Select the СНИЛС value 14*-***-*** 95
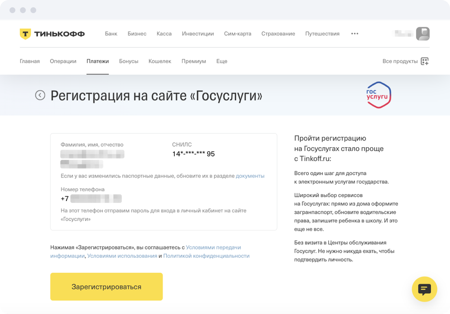 (194, 154)
